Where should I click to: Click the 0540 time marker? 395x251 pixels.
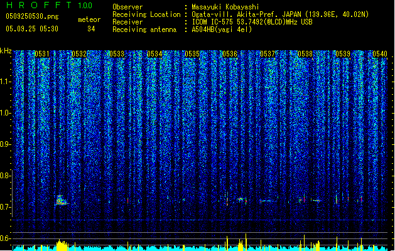point(380,54)
